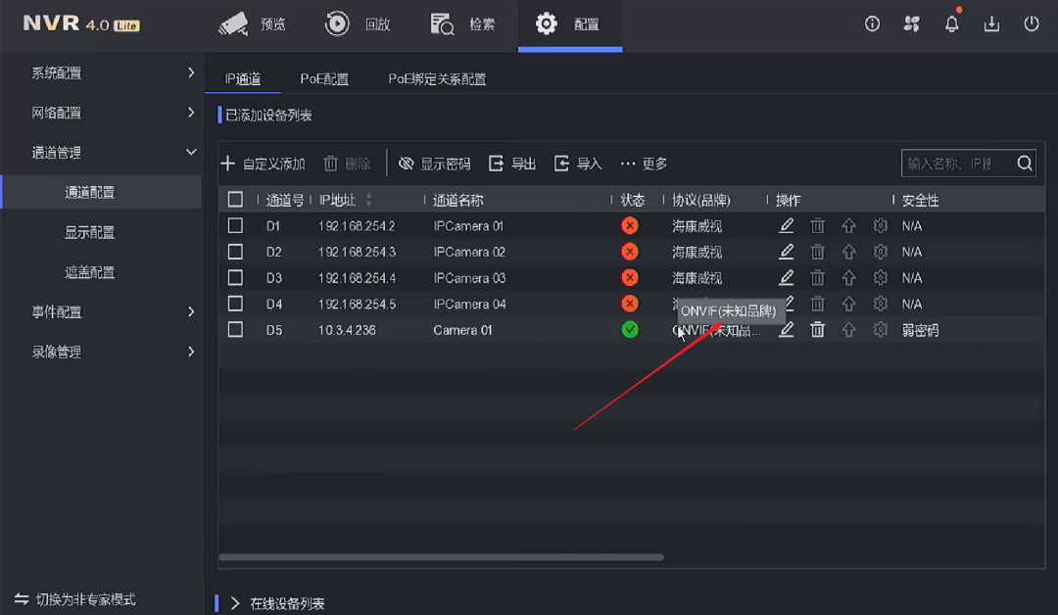This screenshot has width=1058, height=615.
Task: Click the power icon in the top bar
Action: (x=1031, y=24)
